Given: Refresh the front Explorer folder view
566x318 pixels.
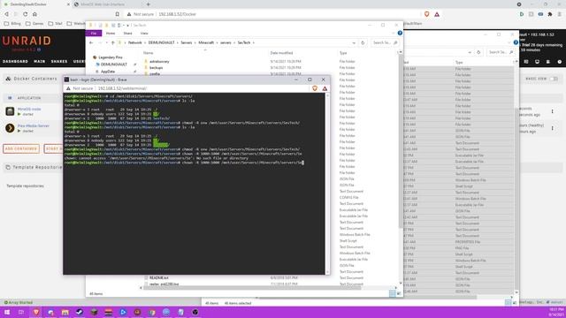Looking at the screenshot, I should [x=363, y=42].
